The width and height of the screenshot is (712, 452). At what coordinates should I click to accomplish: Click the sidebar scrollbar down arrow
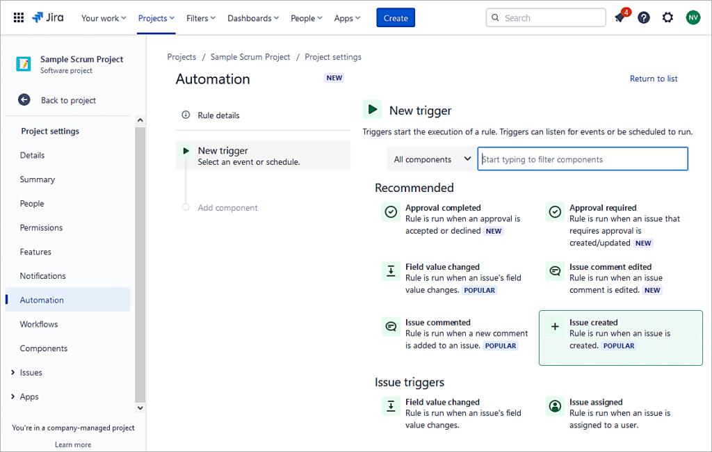click(140, 407)
